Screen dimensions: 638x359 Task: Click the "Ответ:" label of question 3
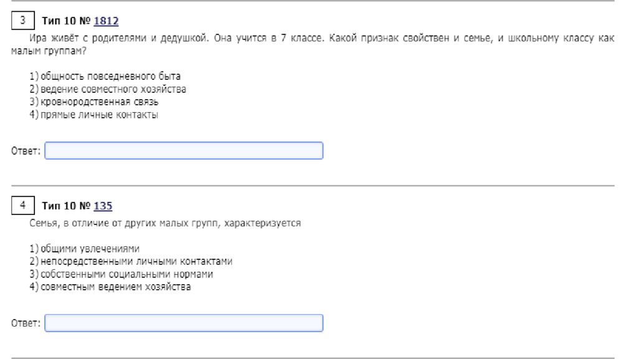[26, 151]
